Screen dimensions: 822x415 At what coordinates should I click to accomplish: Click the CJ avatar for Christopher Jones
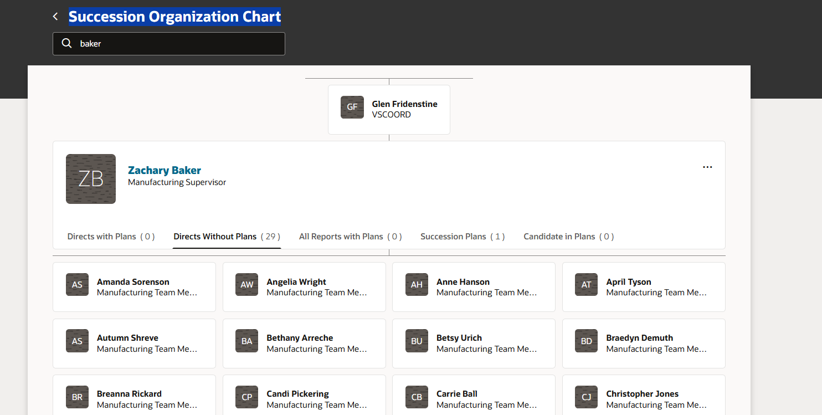click(x=587, y=397)
